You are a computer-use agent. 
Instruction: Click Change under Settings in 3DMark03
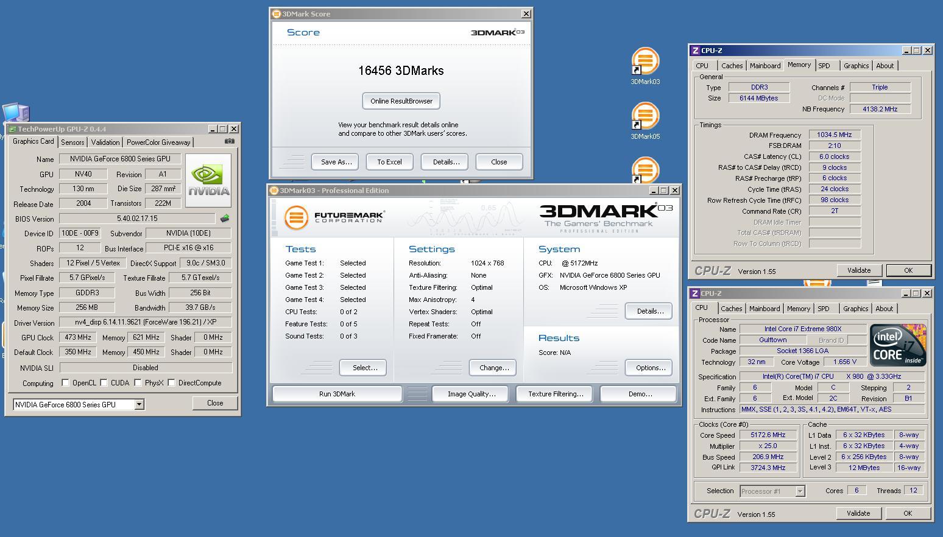[x=493, y=368]
